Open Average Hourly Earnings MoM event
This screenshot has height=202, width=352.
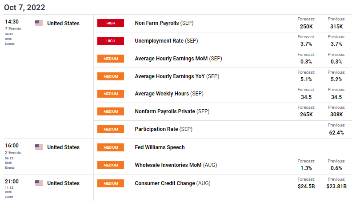point(179,59)
